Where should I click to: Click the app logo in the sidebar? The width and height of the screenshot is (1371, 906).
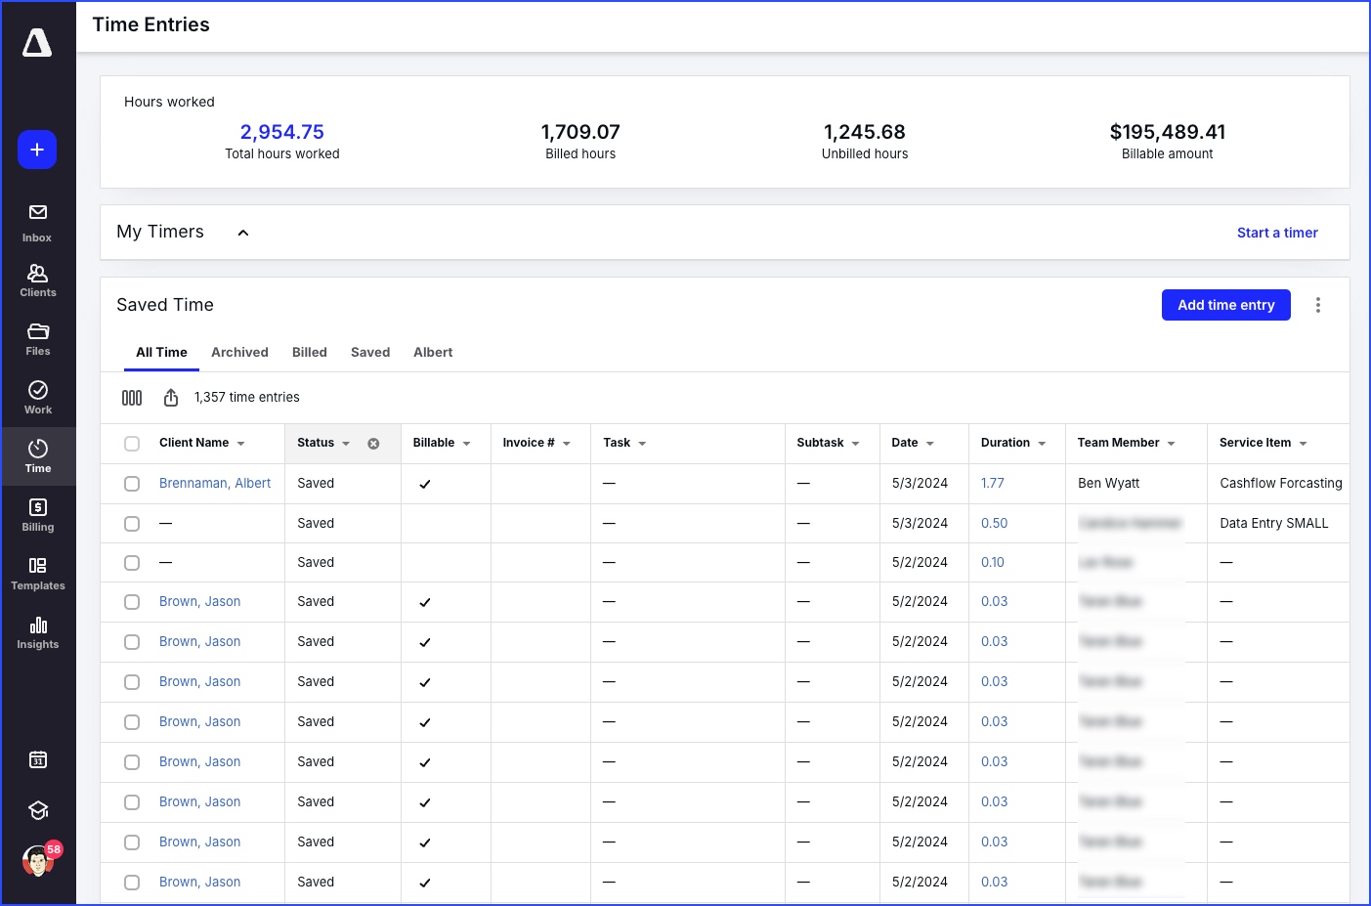(x=37, y=42)
